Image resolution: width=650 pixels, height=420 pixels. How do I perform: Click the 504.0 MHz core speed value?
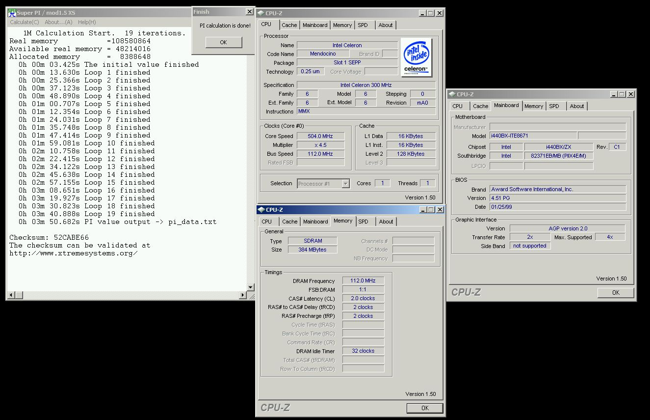pos(320,136)
